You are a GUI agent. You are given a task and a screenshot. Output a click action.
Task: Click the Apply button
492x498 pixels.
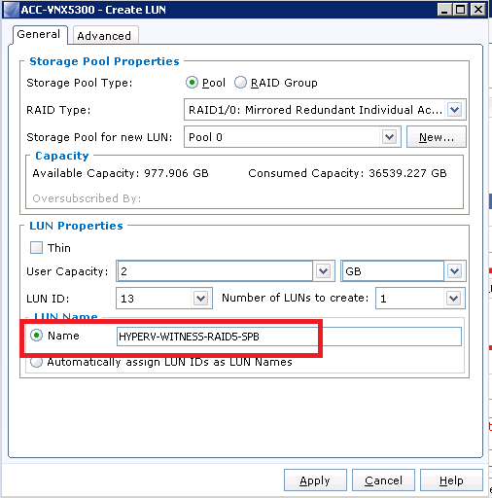[315, 480]
